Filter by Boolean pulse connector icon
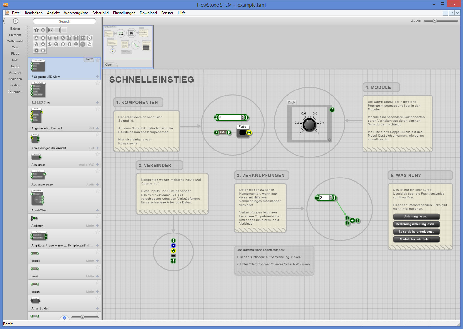The width and height of the screenshot is (463, 329). 43,38
